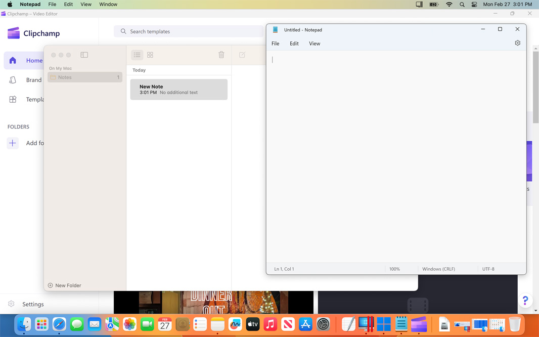Open Notepad settings gear icon
Screen dimensions: 539x337
point(517,43)
